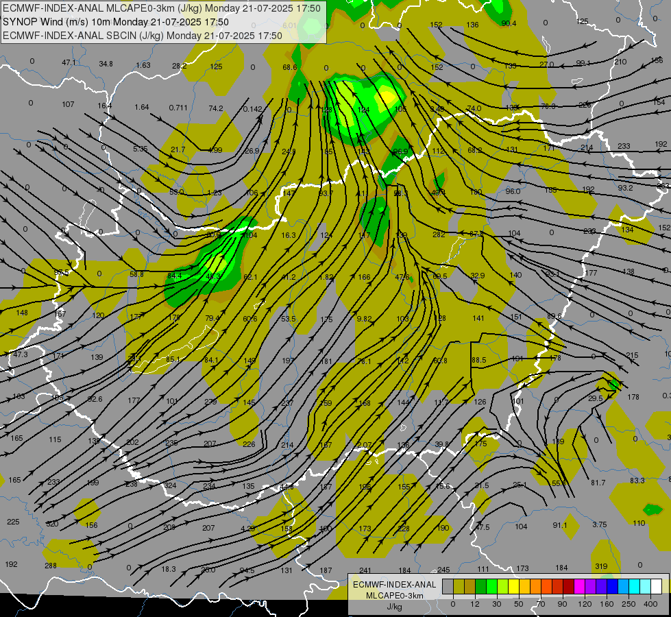Click the map value 282
Screen dimensions: 671x617
[x=439, y=234]
